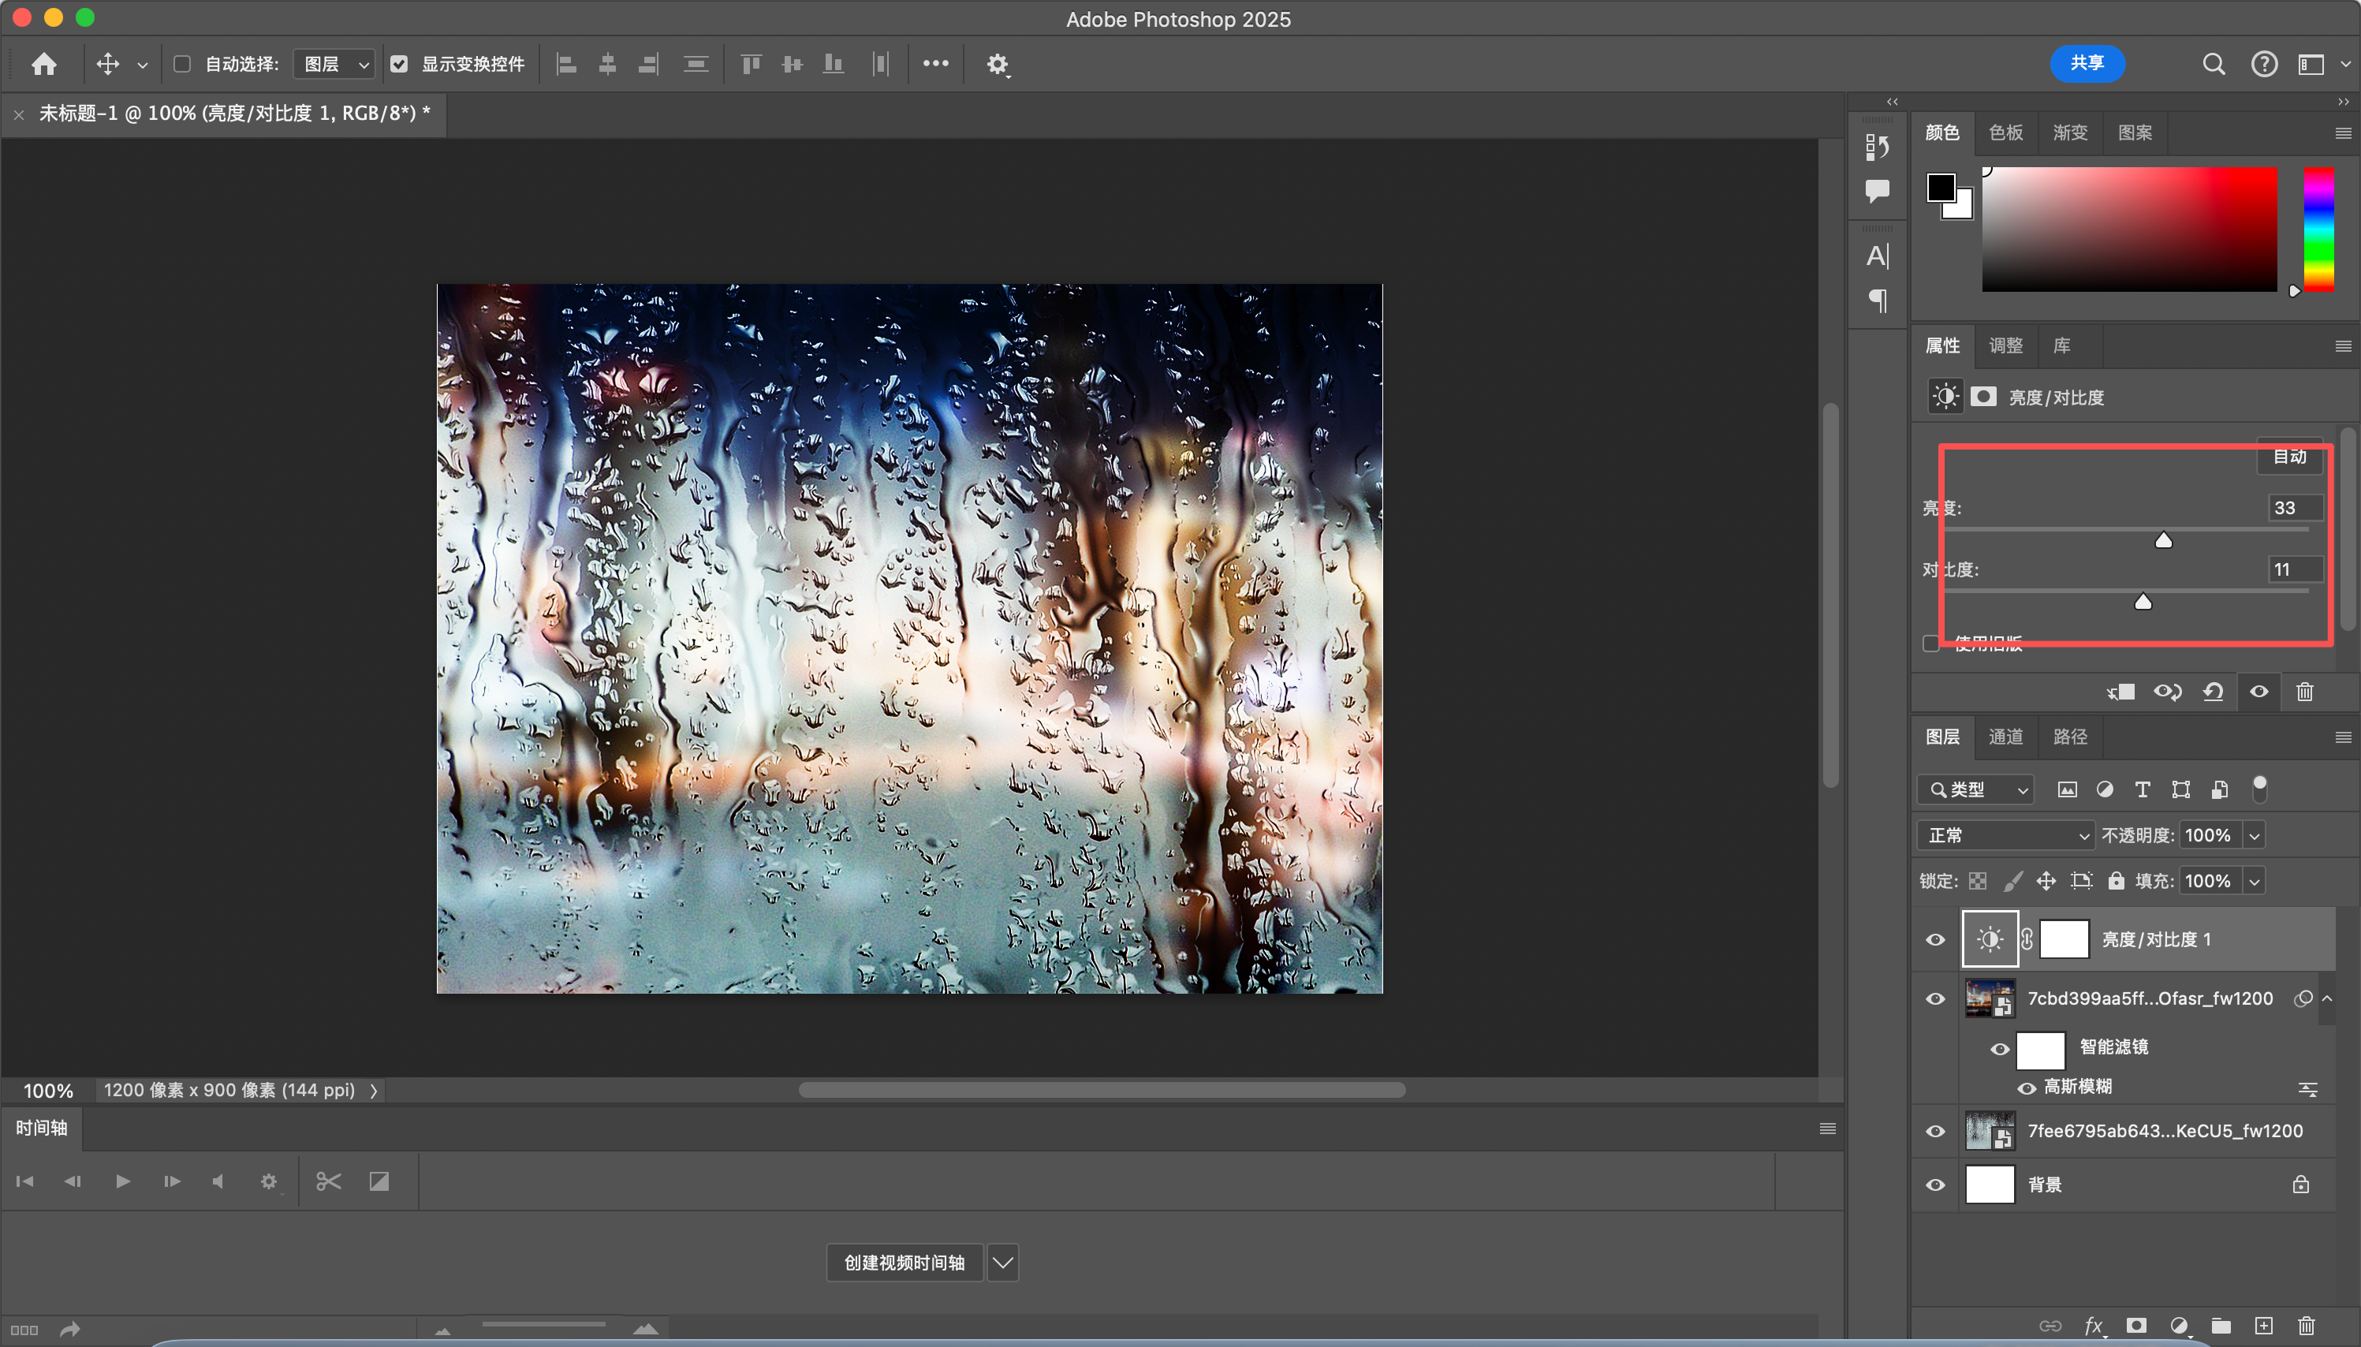Screen dimensions: 2361x1347
Task: Reset adjustment defaults with the reset arrow icon
Action: pyautogui.click(x=2213, y=692)
